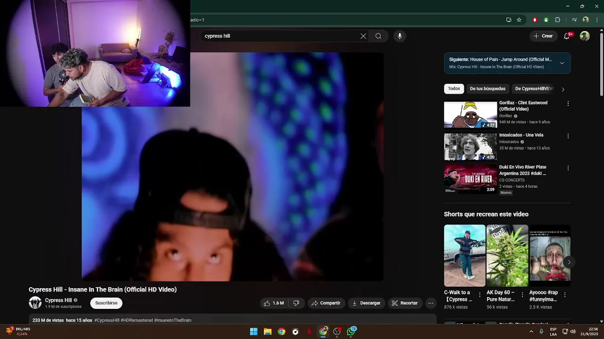This screenshot has height=339, width=604.
Task: Dislike the Cypress Hill video
Action: click(296, 303)
